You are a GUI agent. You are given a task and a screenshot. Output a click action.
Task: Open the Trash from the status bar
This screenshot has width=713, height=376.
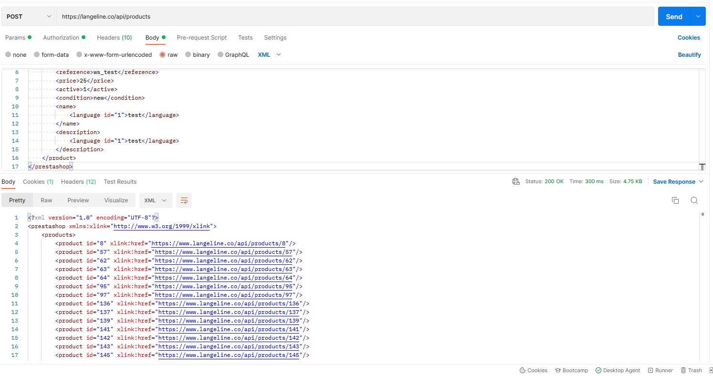(x=691, y=370)
